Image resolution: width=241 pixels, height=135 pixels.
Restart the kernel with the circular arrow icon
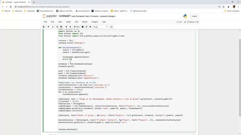tap(86, 27)
